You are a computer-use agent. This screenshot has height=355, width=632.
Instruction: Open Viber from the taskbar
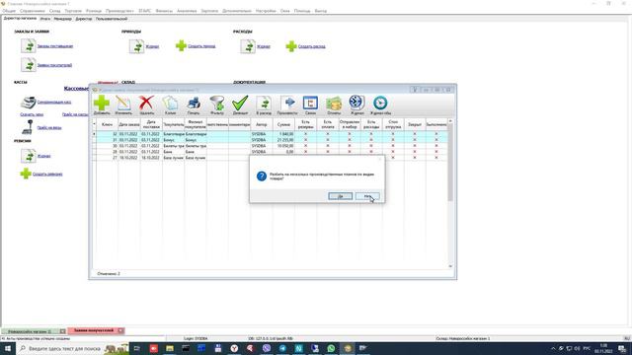[x=267, y=348]
